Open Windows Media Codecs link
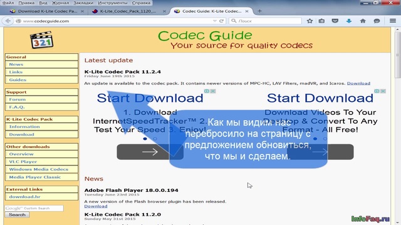401x225 pixels. [x=39, y=169]
